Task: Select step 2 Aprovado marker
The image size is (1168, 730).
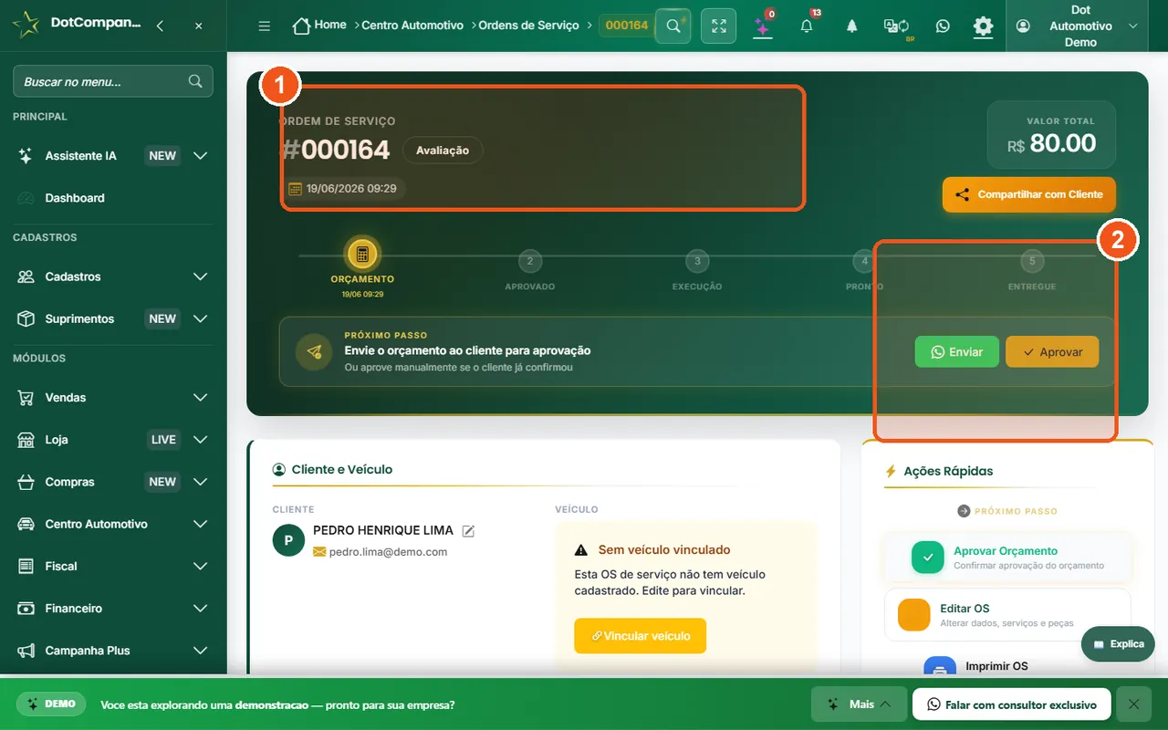Action: pyautogui.click(x=530, y=261)
